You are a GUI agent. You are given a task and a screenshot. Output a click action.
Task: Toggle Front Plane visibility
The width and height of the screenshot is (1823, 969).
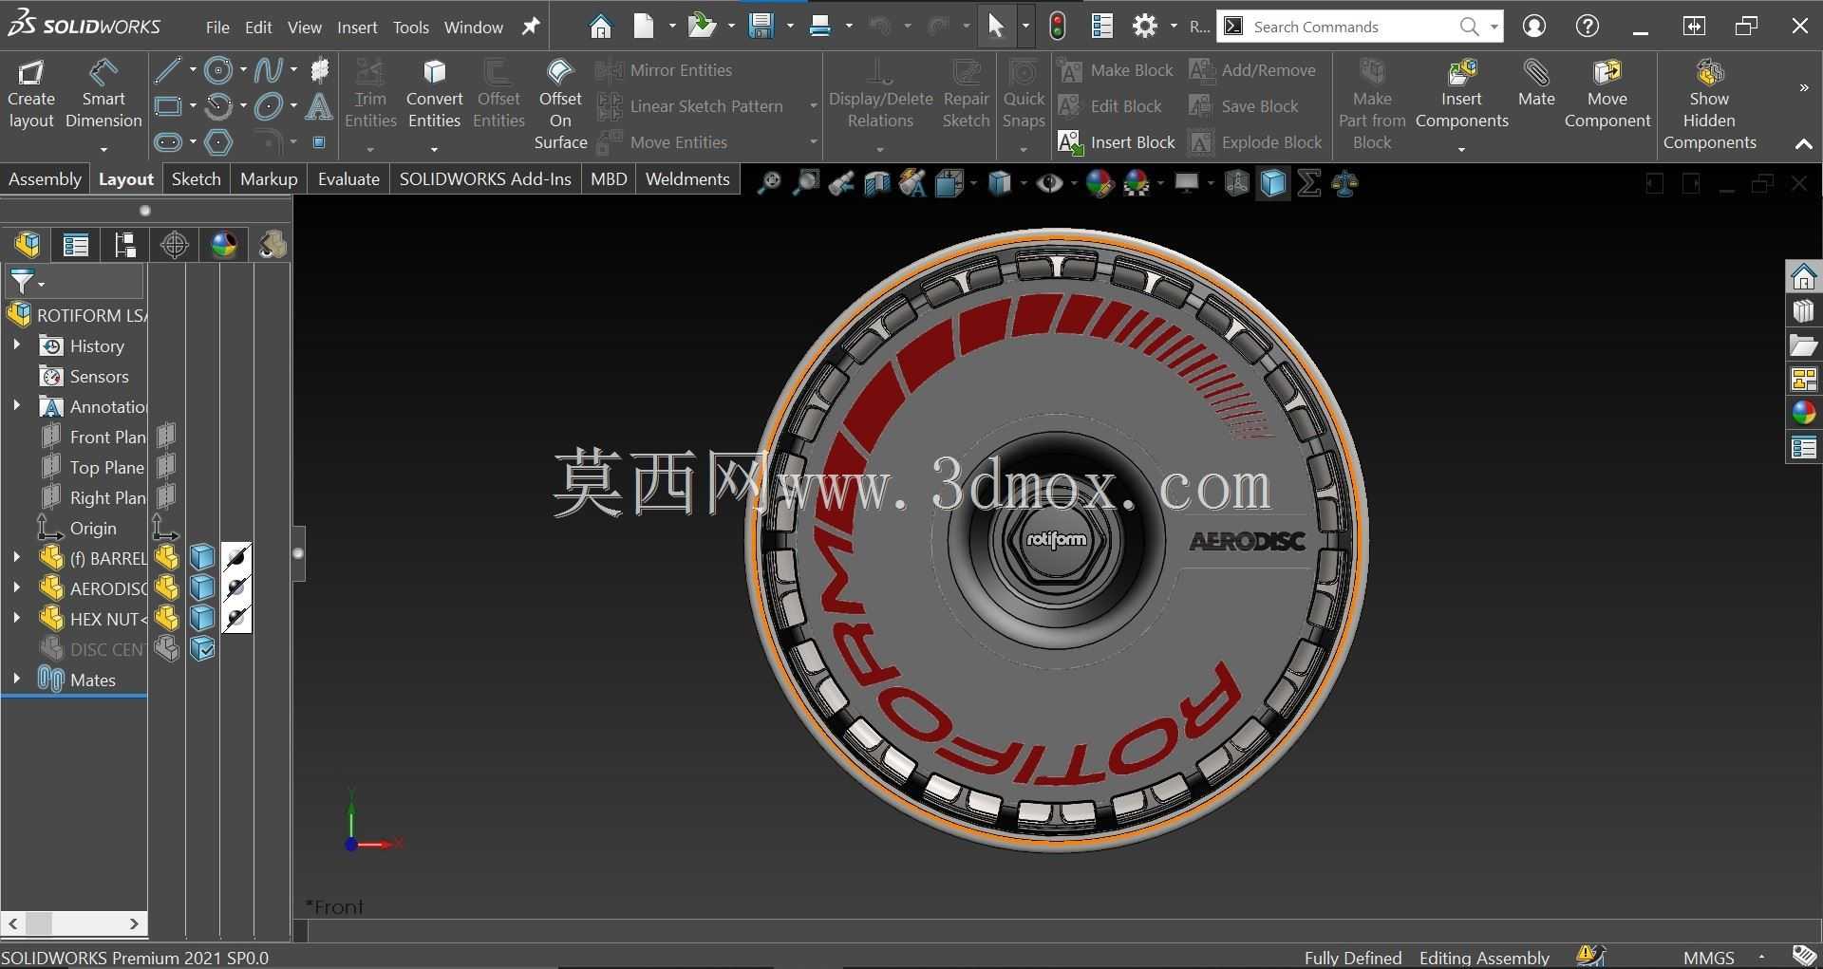point(166,436)
